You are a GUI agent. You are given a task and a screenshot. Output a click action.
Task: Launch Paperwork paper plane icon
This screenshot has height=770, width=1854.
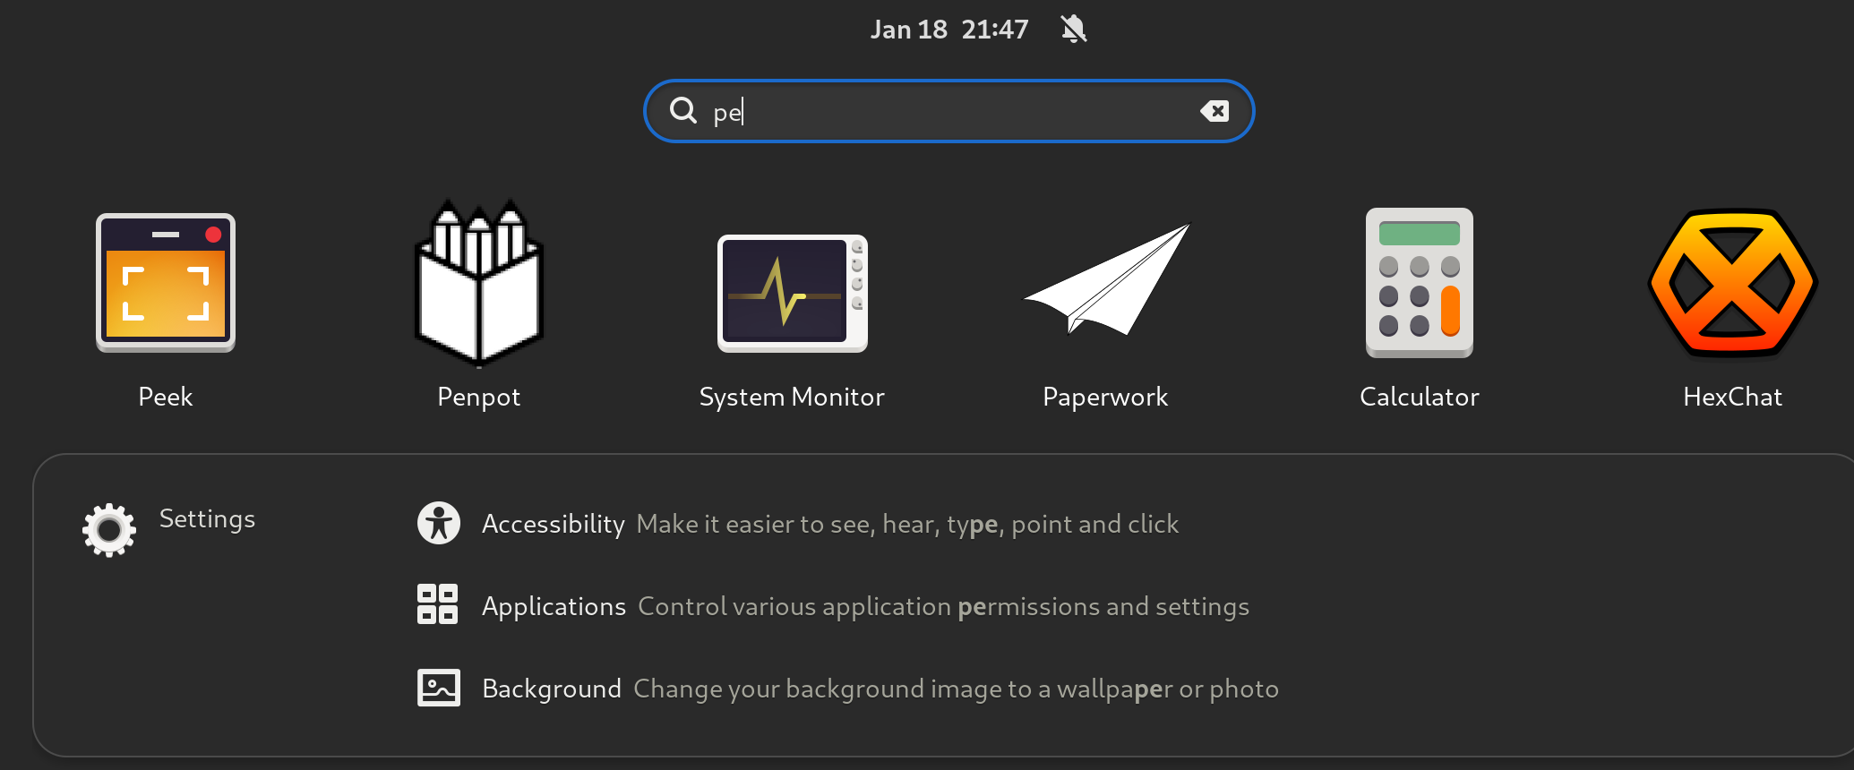(1107, 279)
